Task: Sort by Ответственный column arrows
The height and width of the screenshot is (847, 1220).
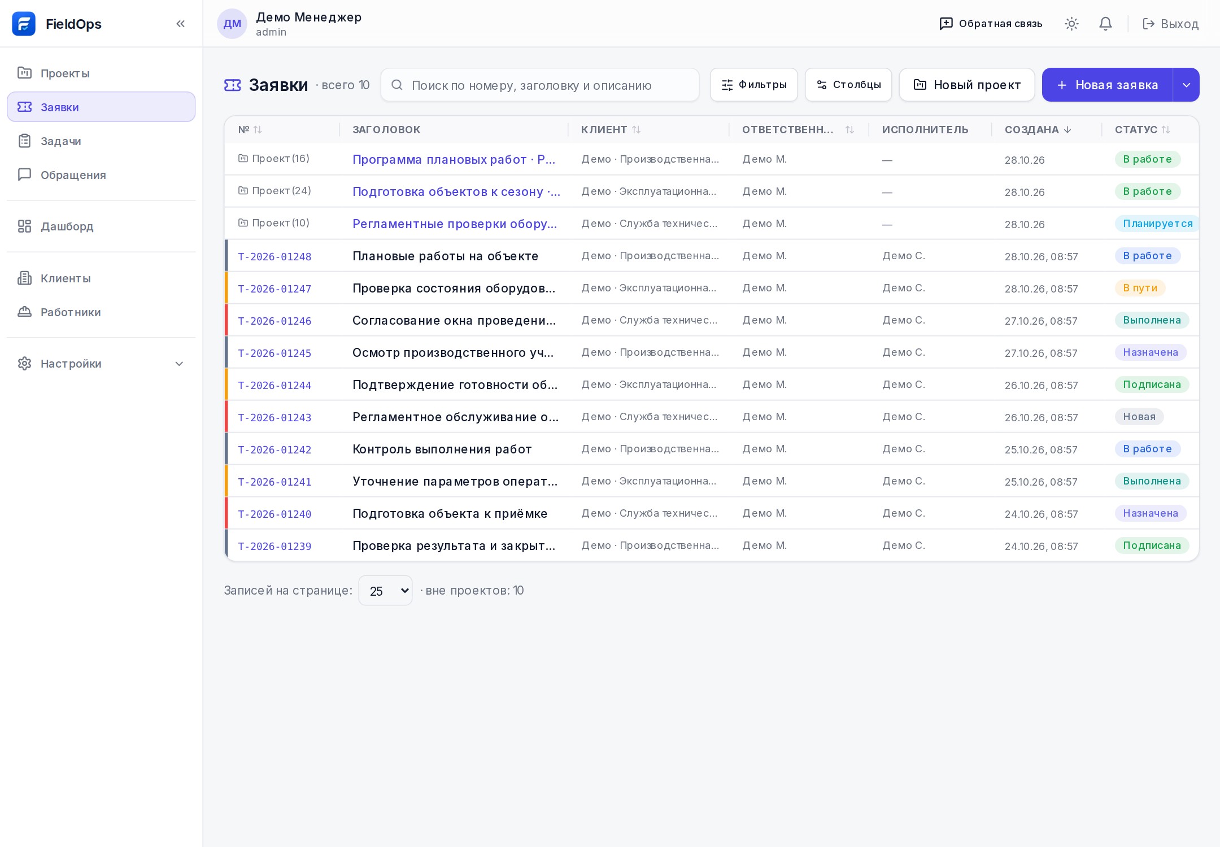Action: (849, 130)
